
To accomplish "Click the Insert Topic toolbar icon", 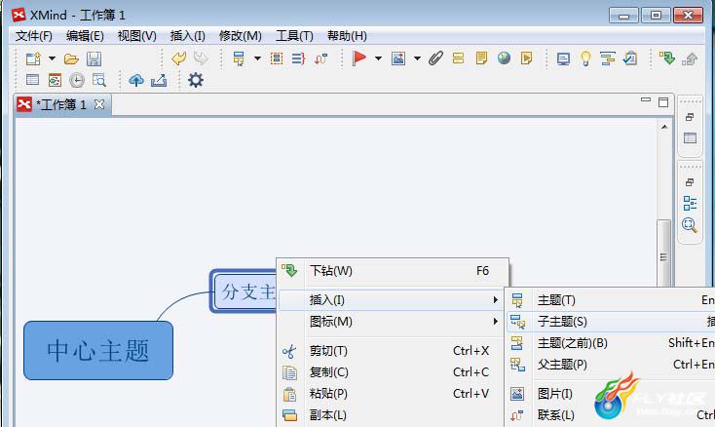I will tap(239, 58).
